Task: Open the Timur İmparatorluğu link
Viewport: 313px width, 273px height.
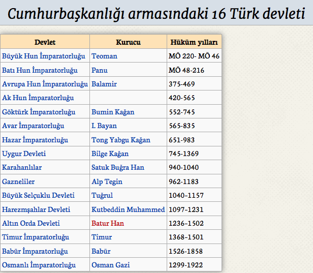Action: (x=36, y=237)
